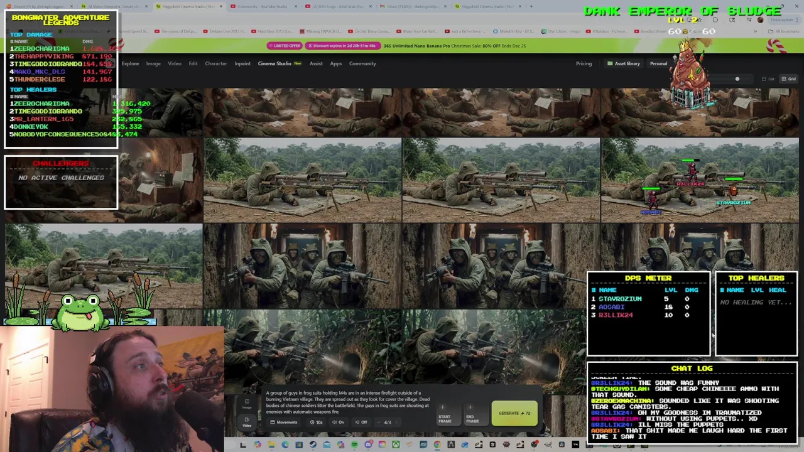Open Microsoft Store taskbar icon

[x=299, y=444]
